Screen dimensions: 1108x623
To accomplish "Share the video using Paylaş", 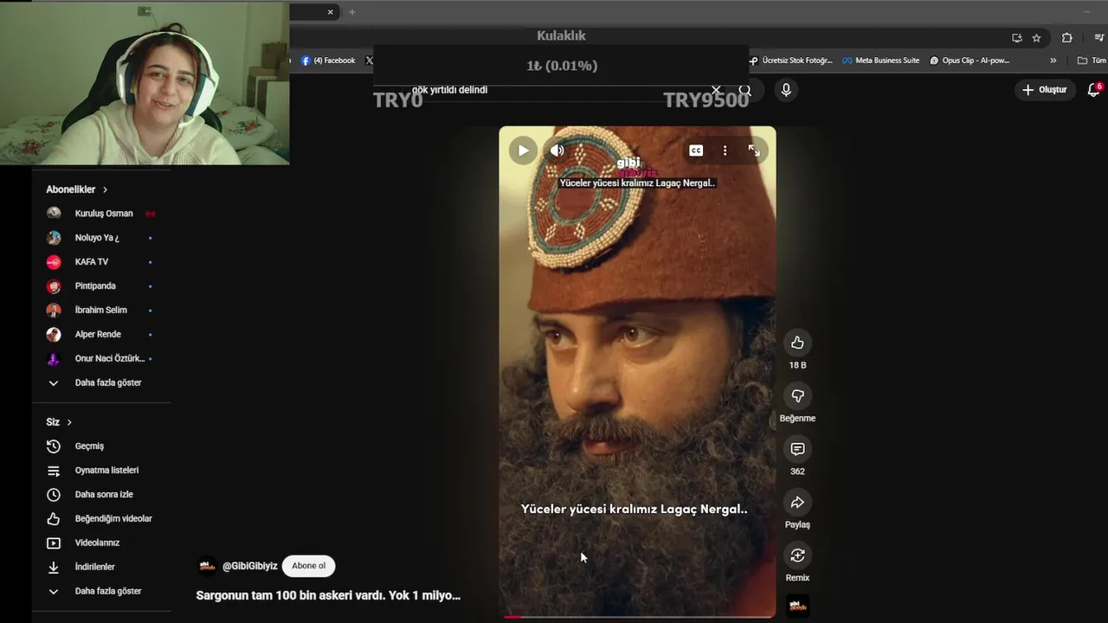I will point(797,502).
